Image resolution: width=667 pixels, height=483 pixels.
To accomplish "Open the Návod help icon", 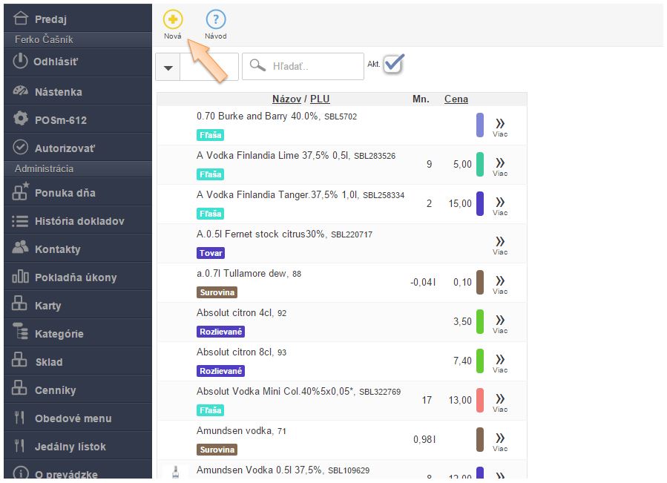I will [216, 20].
